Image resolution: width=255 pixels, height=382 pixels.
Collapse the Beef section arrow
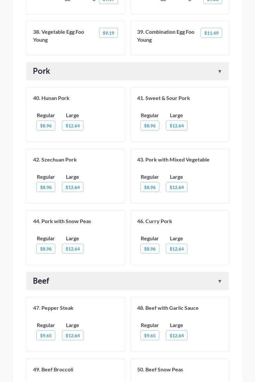point(220,281)
